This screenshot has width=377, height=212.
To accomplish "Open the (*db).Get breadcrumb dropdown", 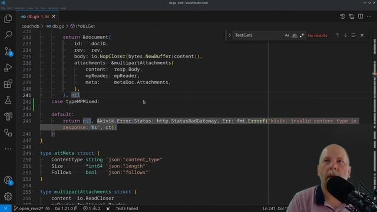I will (82, 26).
